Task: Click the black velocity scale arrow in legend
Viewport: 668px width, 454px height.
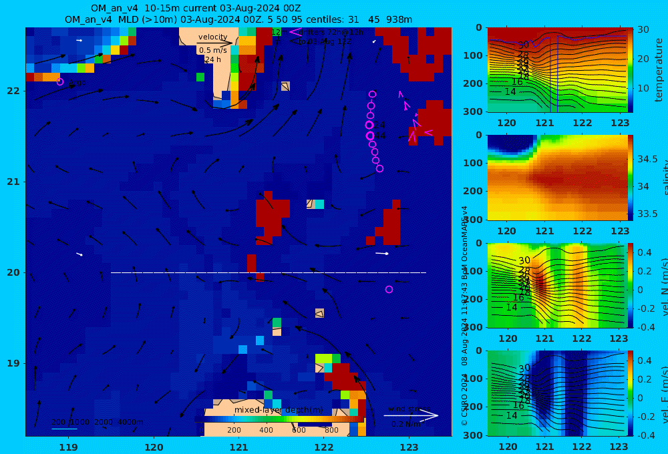Action: point(214,43)
